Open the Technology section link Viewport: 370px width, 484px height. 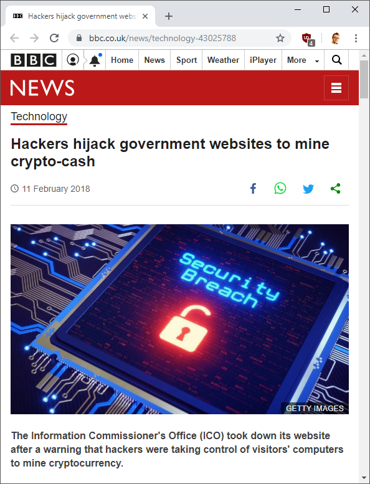point(39,116)
